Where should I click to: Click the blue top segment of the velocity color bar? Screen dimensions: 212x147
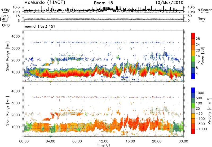193,90
